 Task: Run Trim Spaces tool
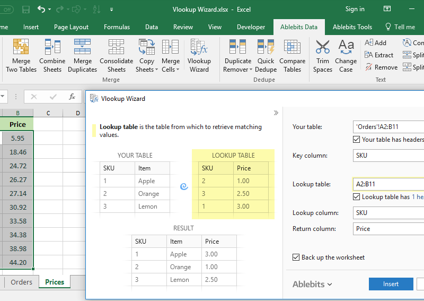323,56
